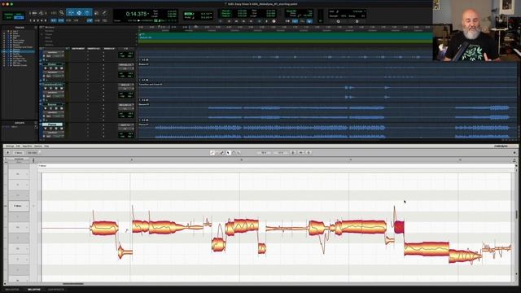Select the Pencil tool in Pro Tools
The image size is (521, 293).
coord(104,13)
